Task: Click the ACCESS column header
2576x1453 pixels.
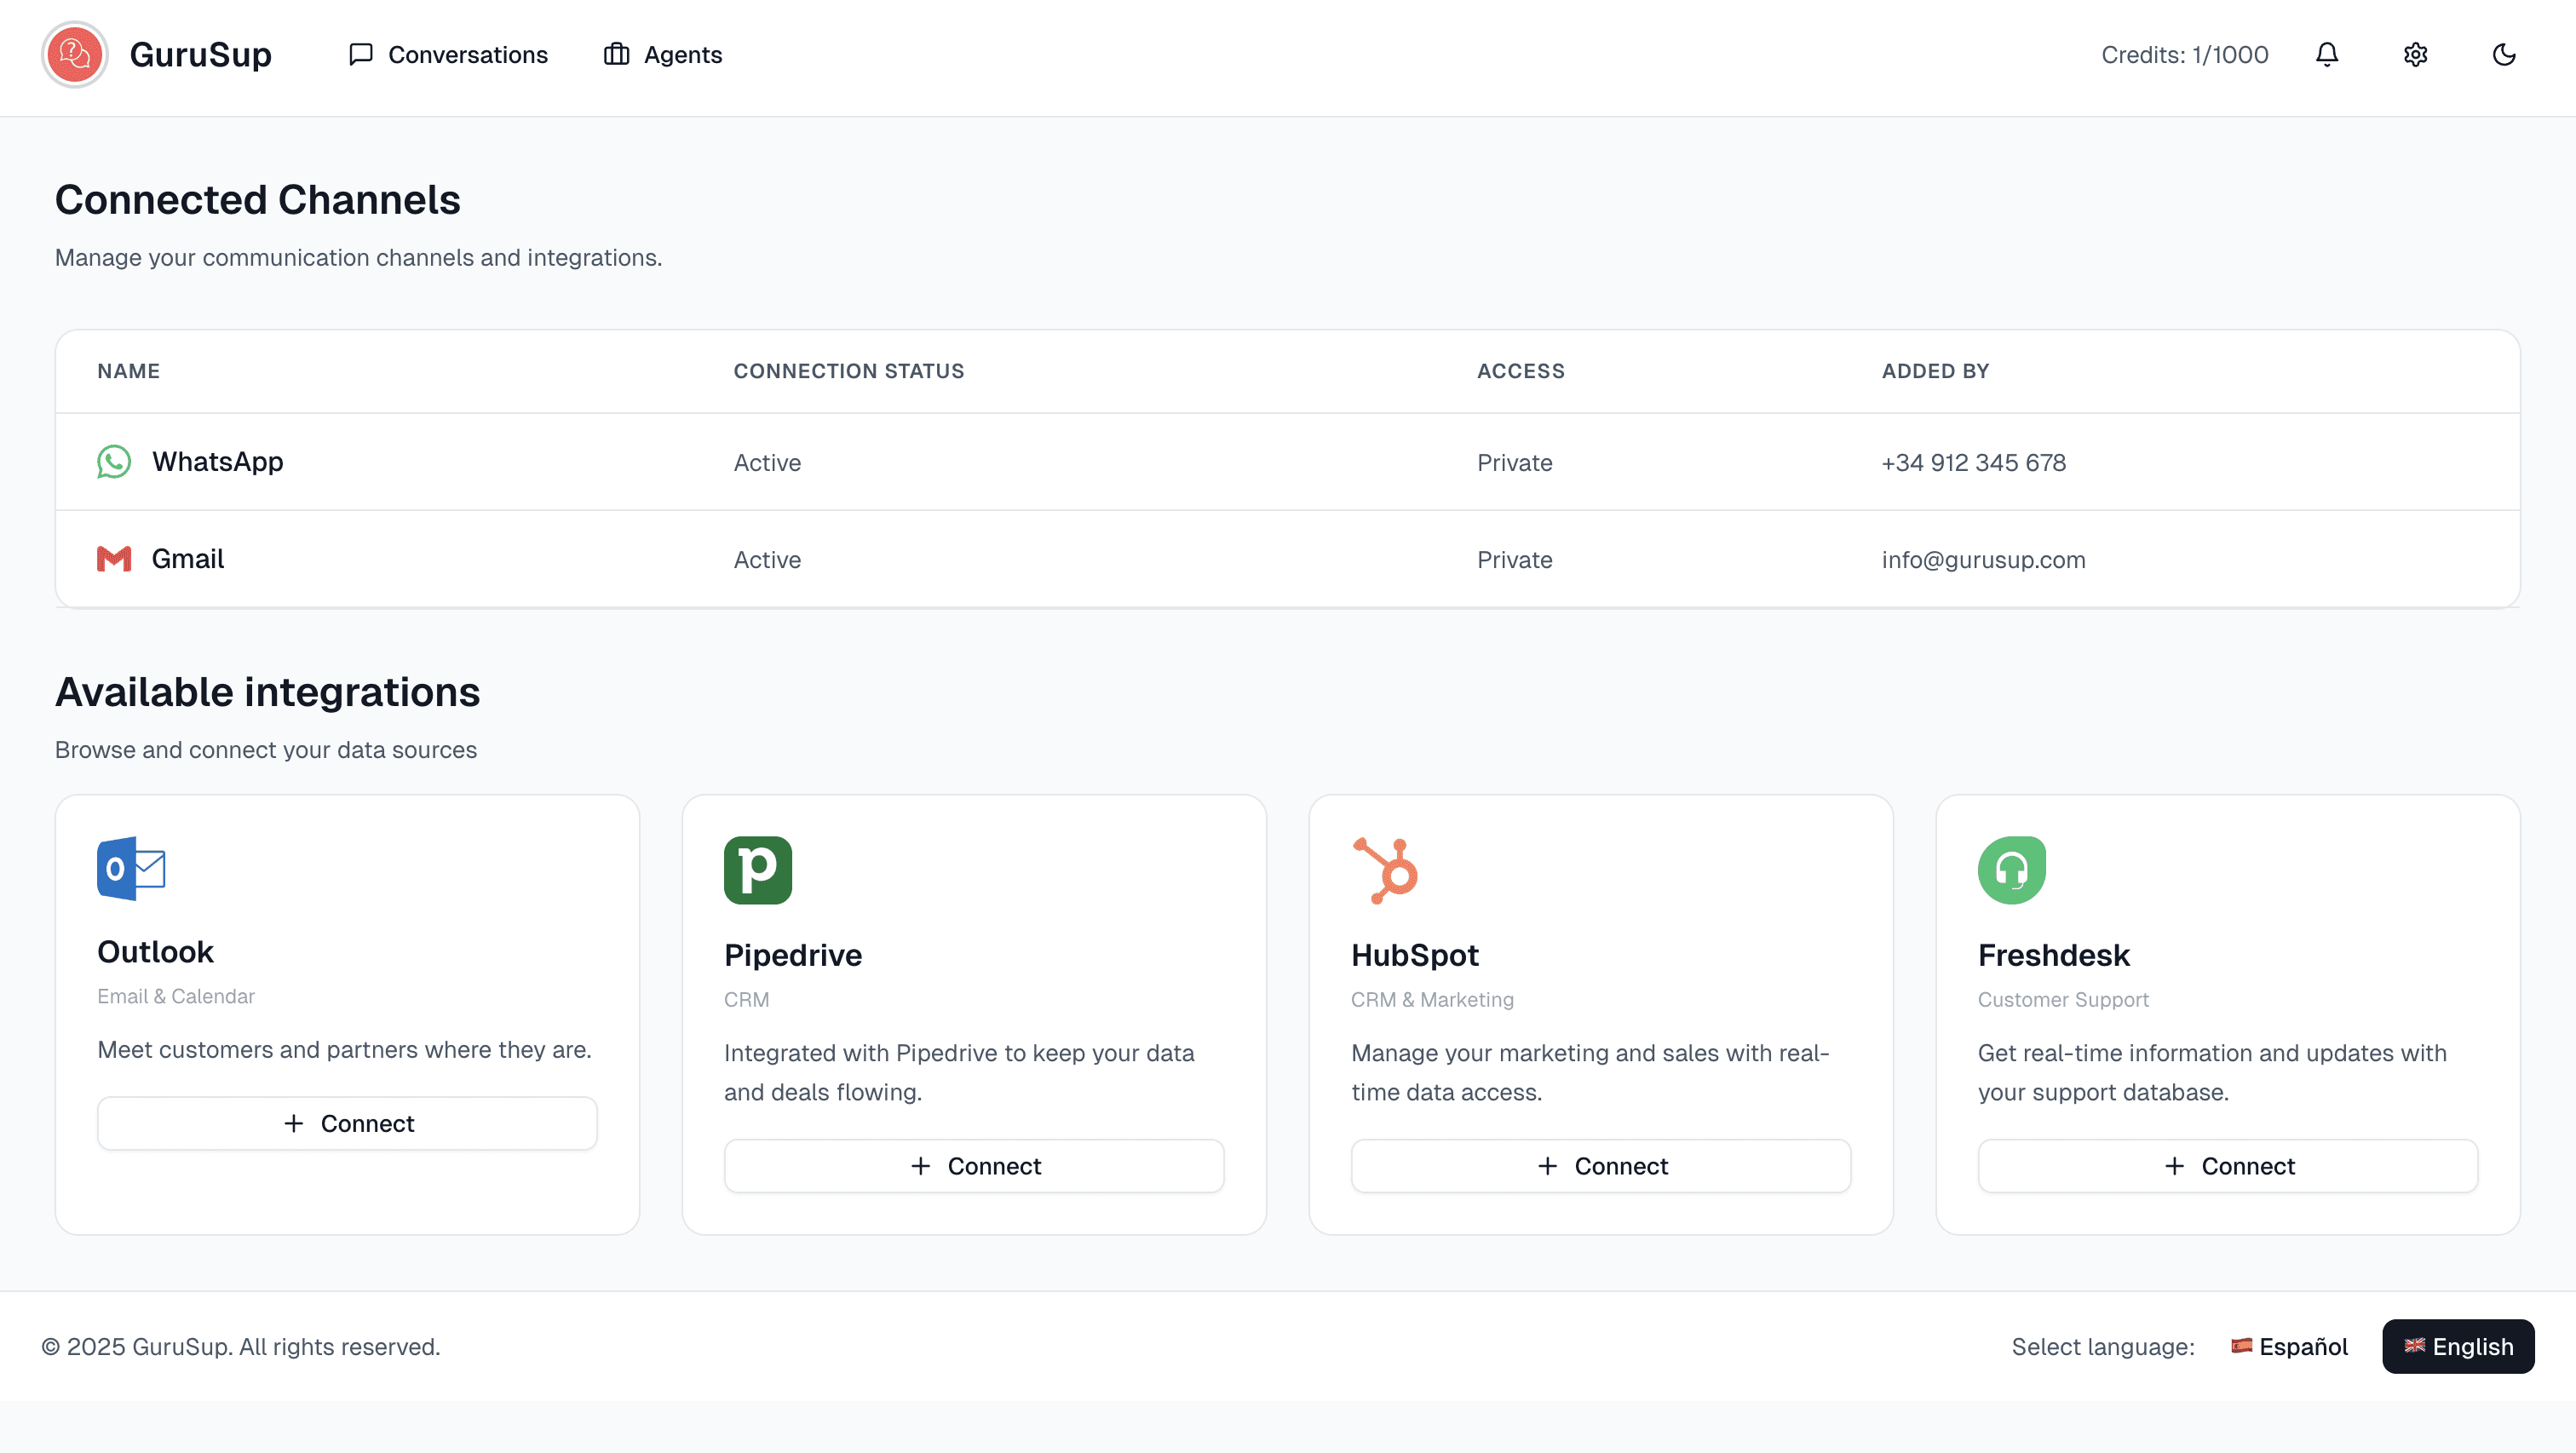Action: coord(1521,371)
